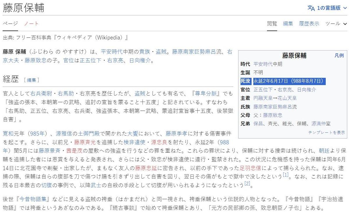The width and height of the screenshot is (349, 214).
Task: Click citation reference [2]
Action: 247,183
